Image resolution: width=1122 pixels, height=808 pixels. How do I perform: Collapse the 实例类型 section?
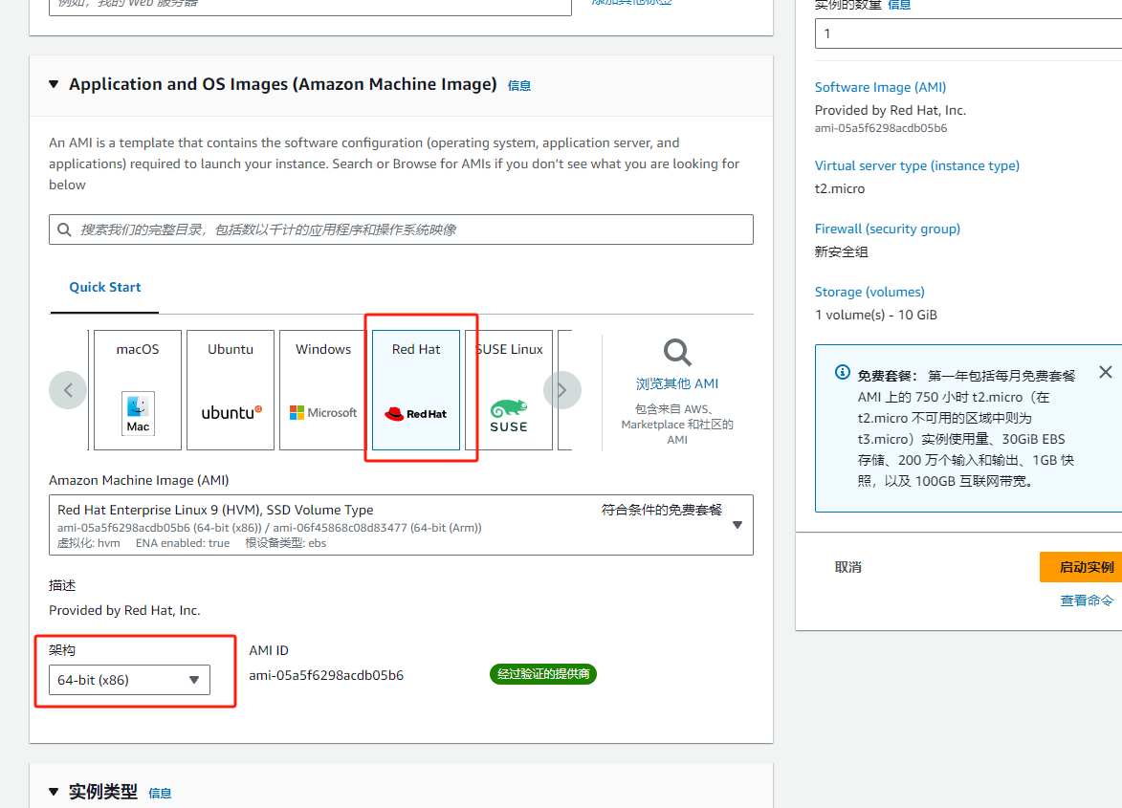(x=54, y=792)
